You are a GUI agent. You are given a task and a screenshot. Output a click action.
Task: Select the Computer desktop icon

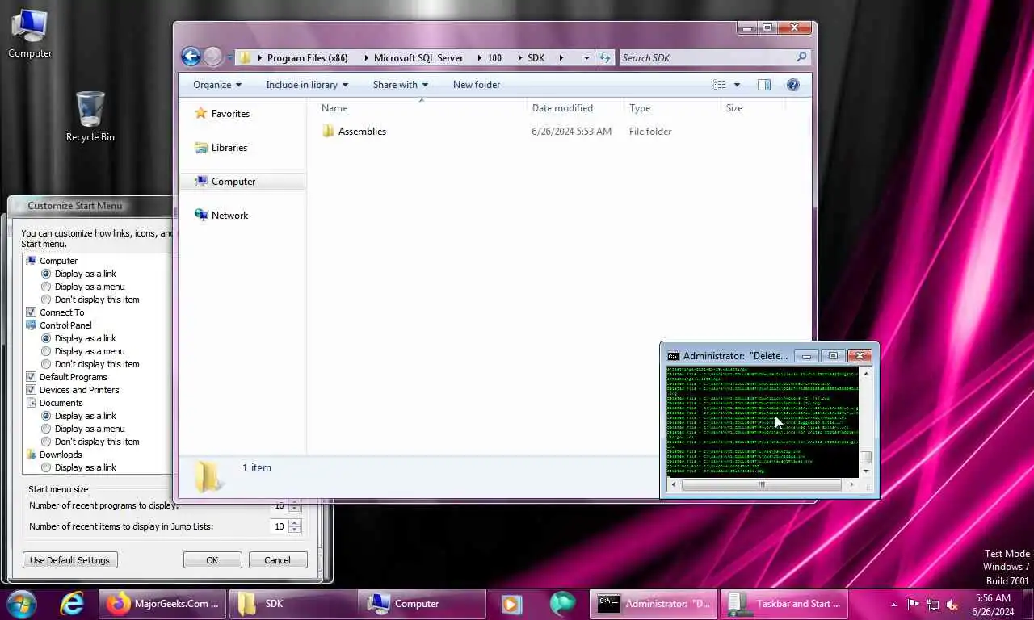click(x=31, y=35)
